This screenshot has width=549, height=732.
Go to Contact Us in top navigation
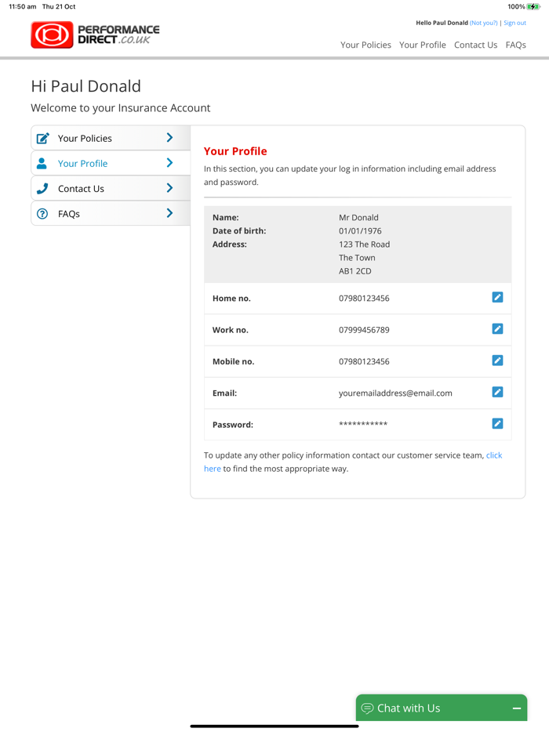click(475, 45)
